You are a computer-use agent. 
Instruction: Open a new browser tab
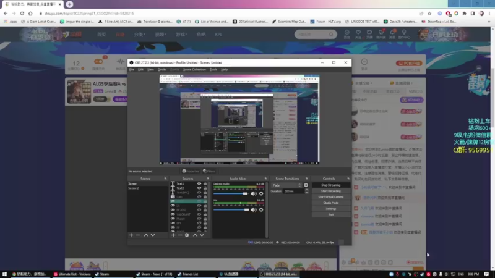click(69, 4)
